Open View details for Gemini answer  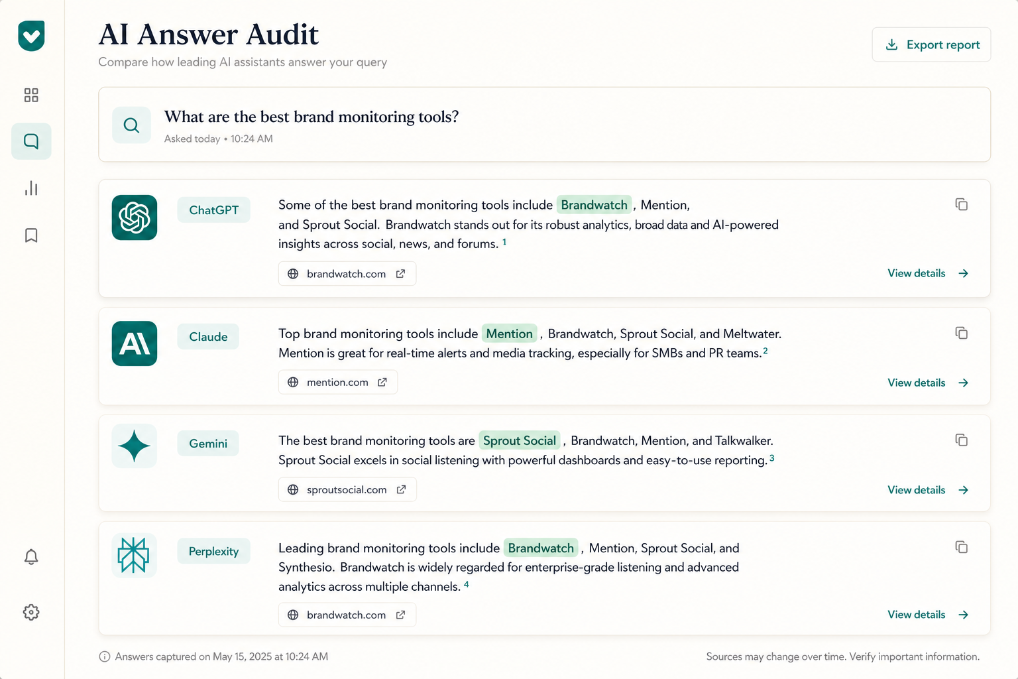[x=928, y=490]
